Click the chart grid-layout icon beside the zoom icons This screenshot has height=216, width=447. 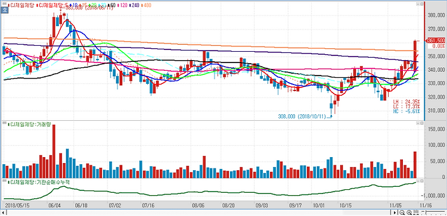416,212
